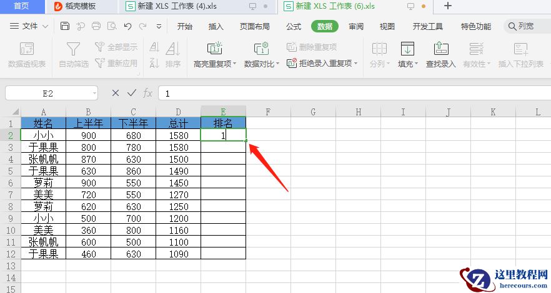Click the 删除重复项 button

(x=312, y=47)
